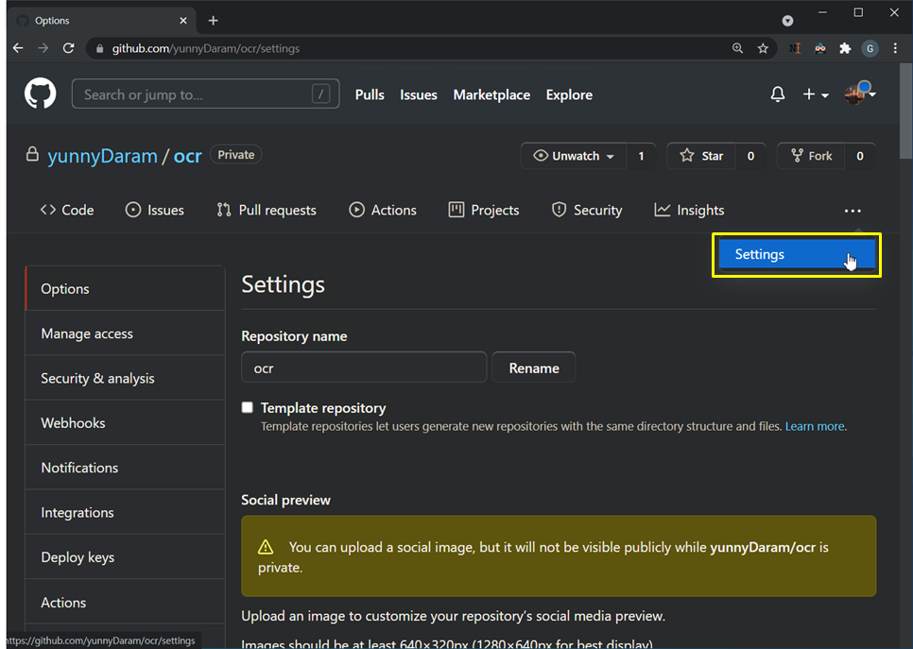
Task: Open the notifications bell
Action: pos(777,94)
